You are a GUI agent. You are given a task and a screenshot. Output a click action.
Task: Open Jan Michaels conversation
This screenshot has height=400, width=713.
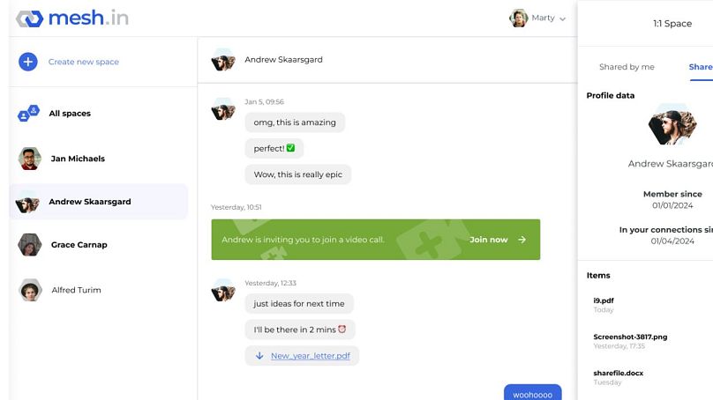78,159
